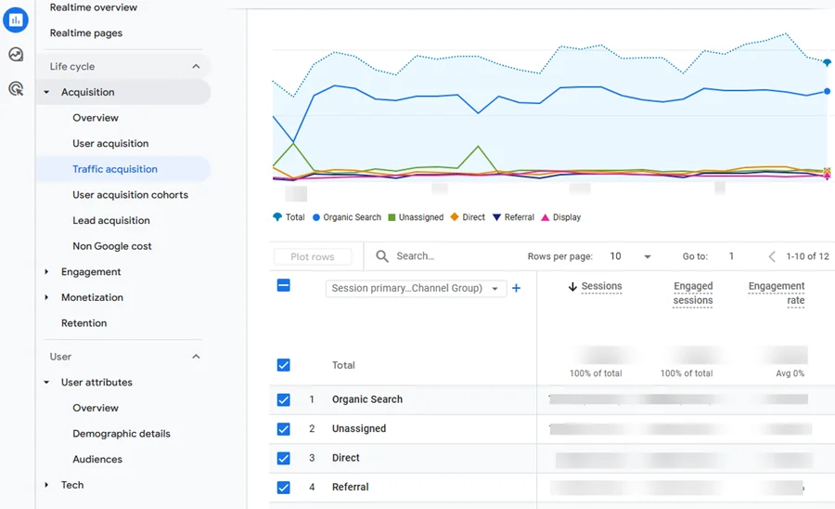The width and height of the screenshot is (835, 509).
Task: Toggle the select-all checkbox in the table header
Action: [284, 286]
